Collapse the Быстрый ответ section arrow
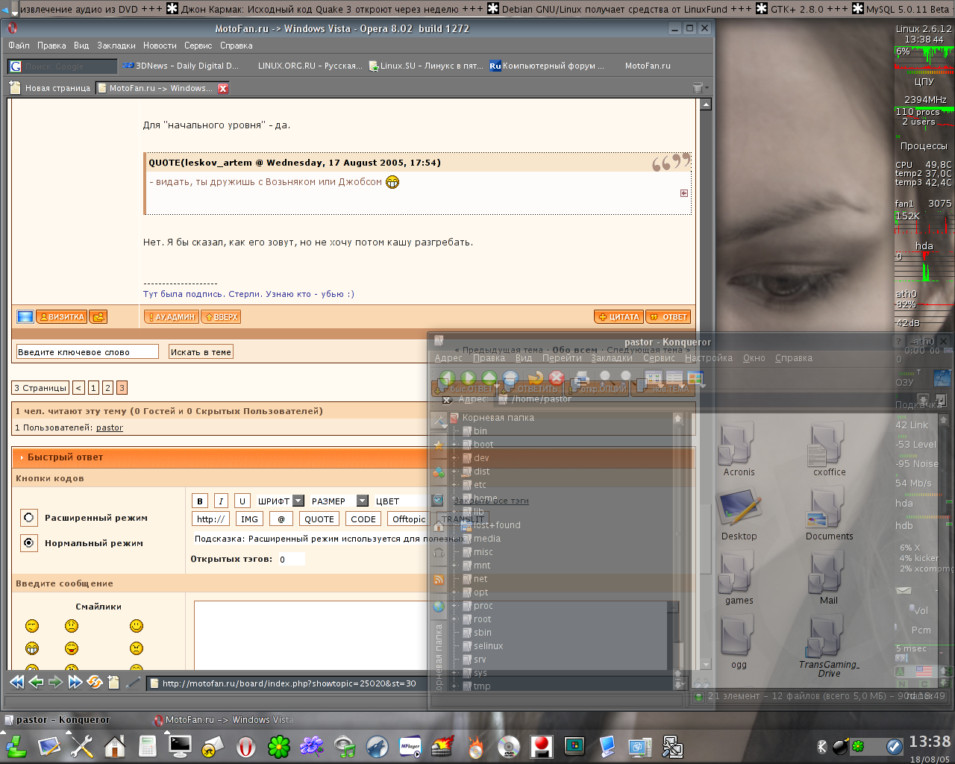Screen dimensions: 955x764 coord(22,457)
